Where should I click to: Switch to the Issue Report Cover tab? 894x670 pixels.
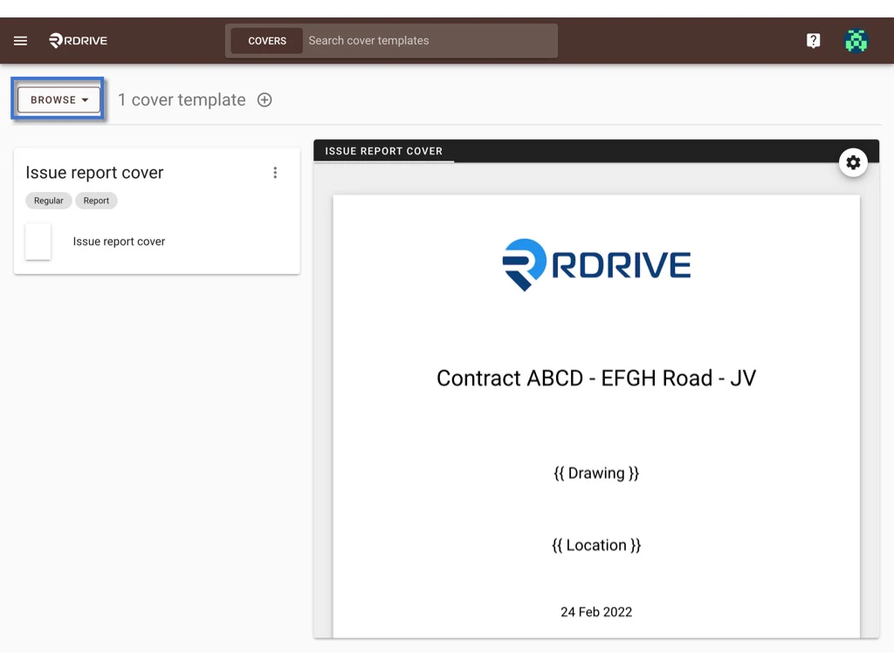(x=384, y=151)
